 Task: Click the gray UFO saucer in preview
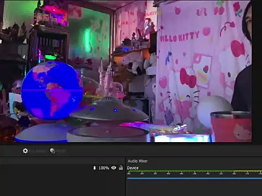point(109,111)
